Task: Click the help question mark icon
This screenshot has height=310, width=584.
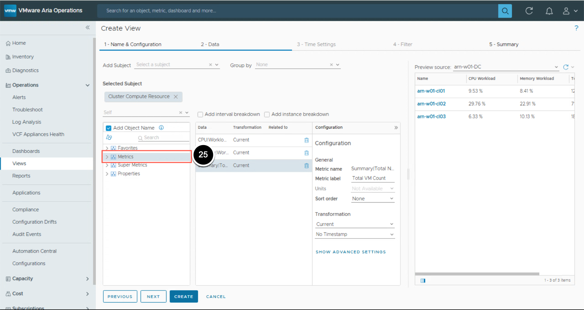Action: pos(576,28)
